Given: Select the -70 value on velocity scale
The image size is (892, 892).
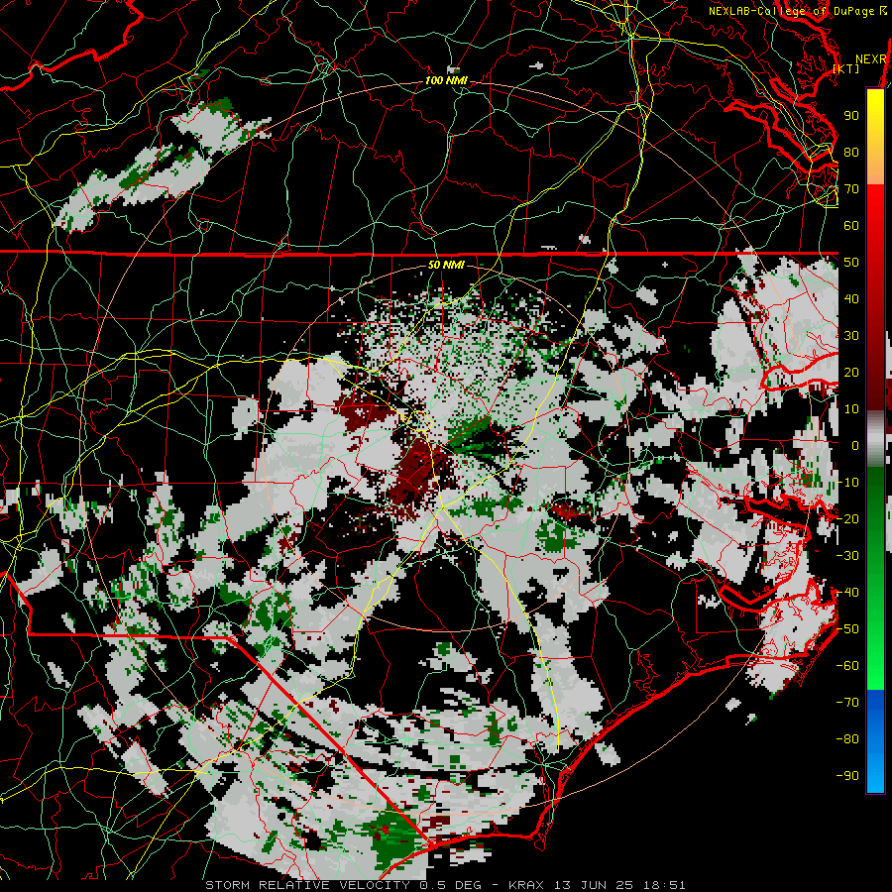Looking at the screenshot, I should [847, 703].
